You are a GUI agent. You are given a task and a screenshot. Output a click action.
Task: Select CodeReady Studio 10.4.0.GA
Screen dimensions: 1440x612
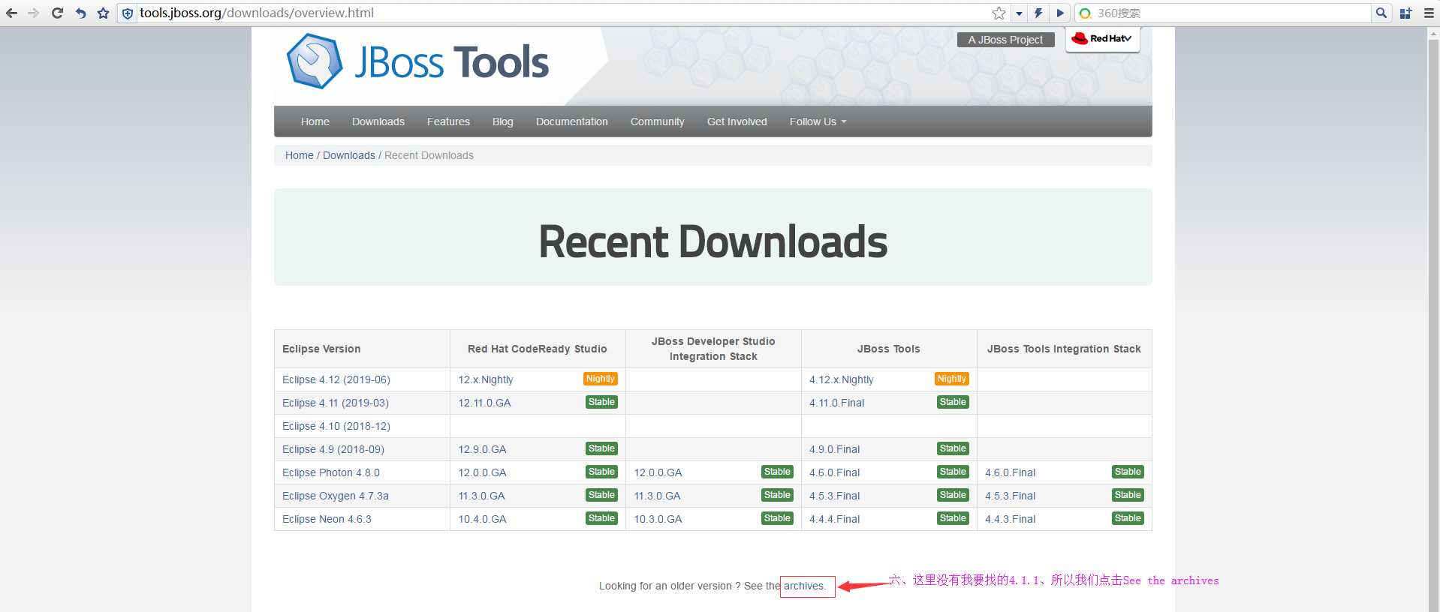click(x=482, y=519)
